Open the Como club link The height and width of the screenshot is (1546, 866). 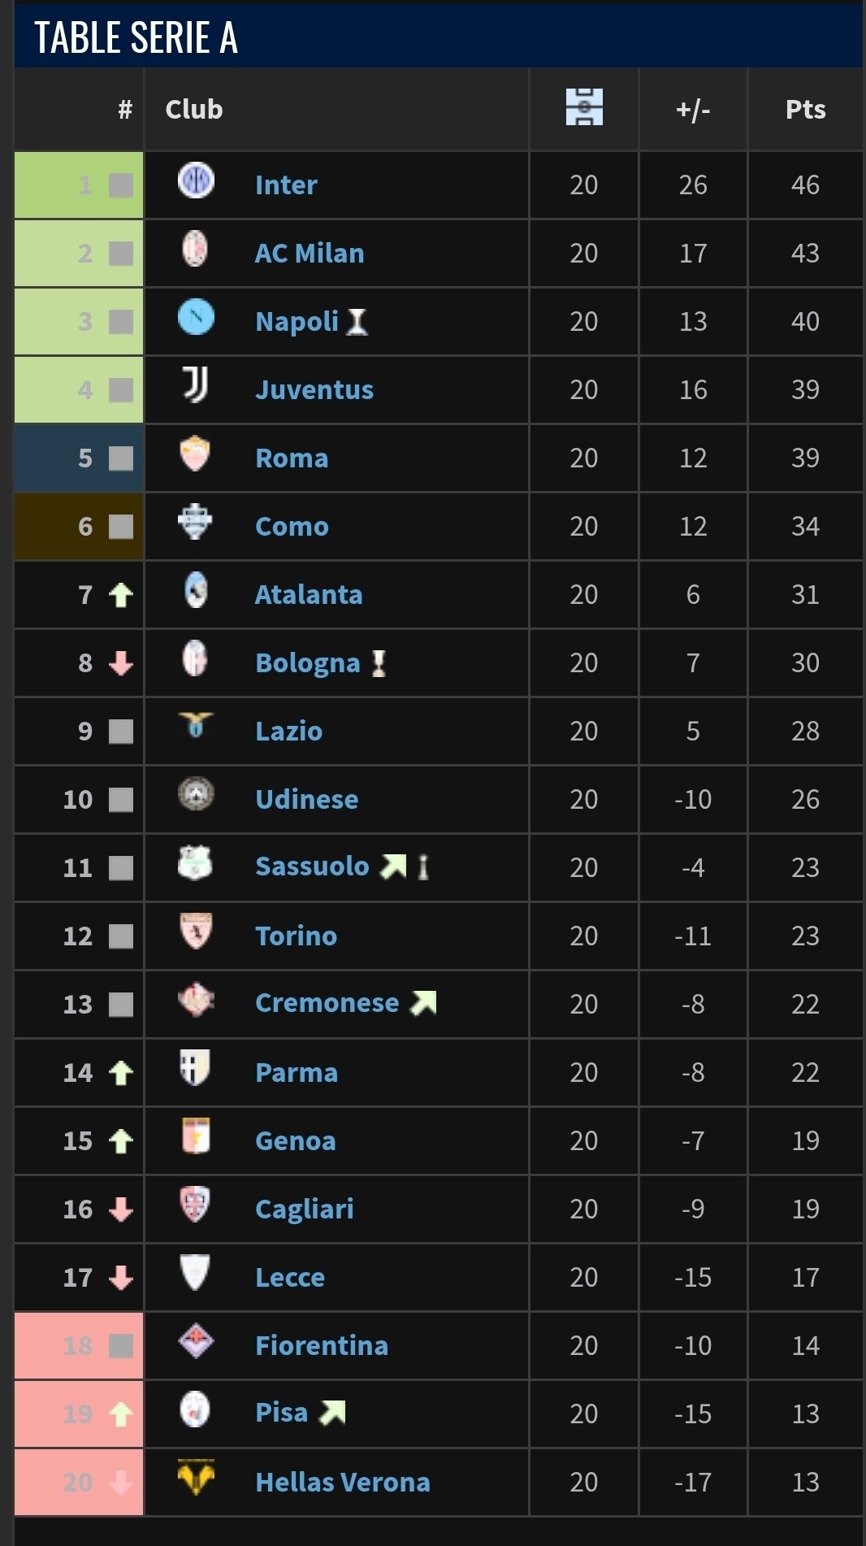pyautogui.click(x=292, y=527)
